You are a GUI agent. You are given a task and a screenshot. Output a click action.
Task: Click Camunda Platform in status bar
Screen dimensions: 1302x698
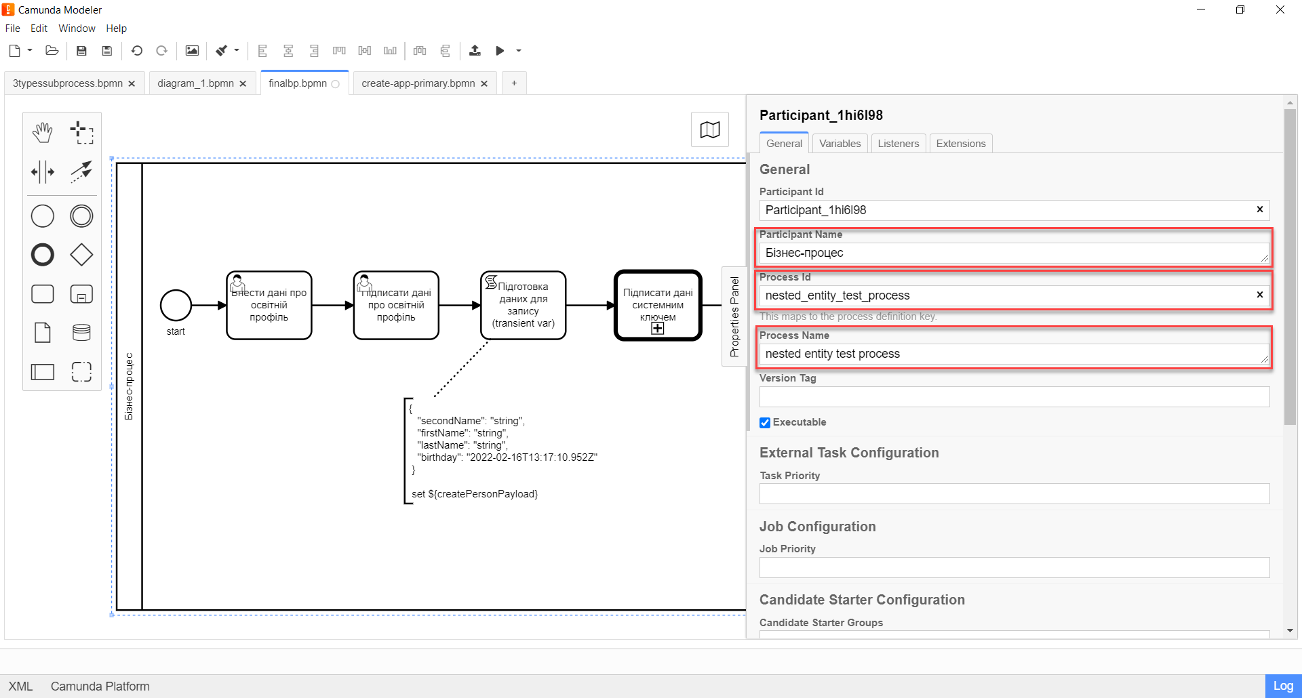point(100,686)
